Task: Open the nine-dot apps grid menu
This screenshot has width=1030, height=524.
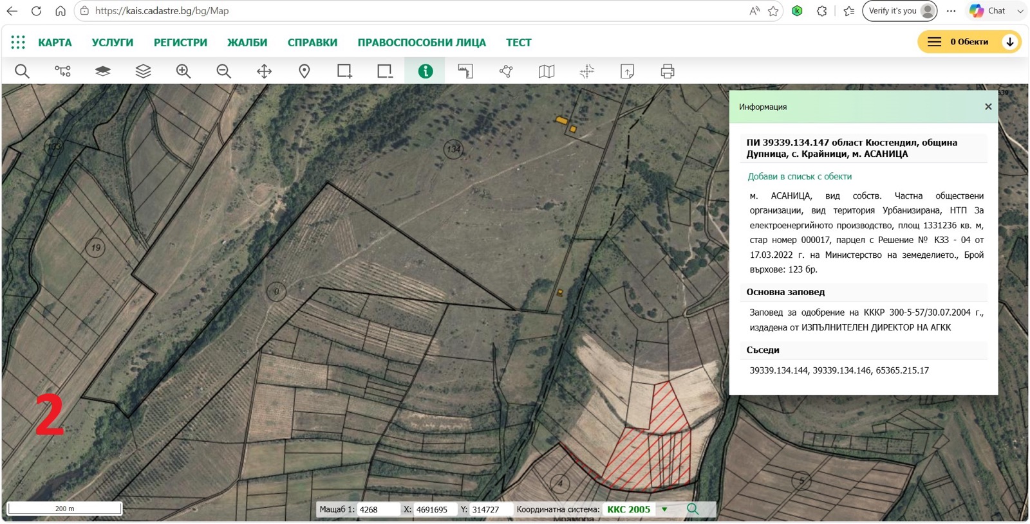Action: coord(18,42)
